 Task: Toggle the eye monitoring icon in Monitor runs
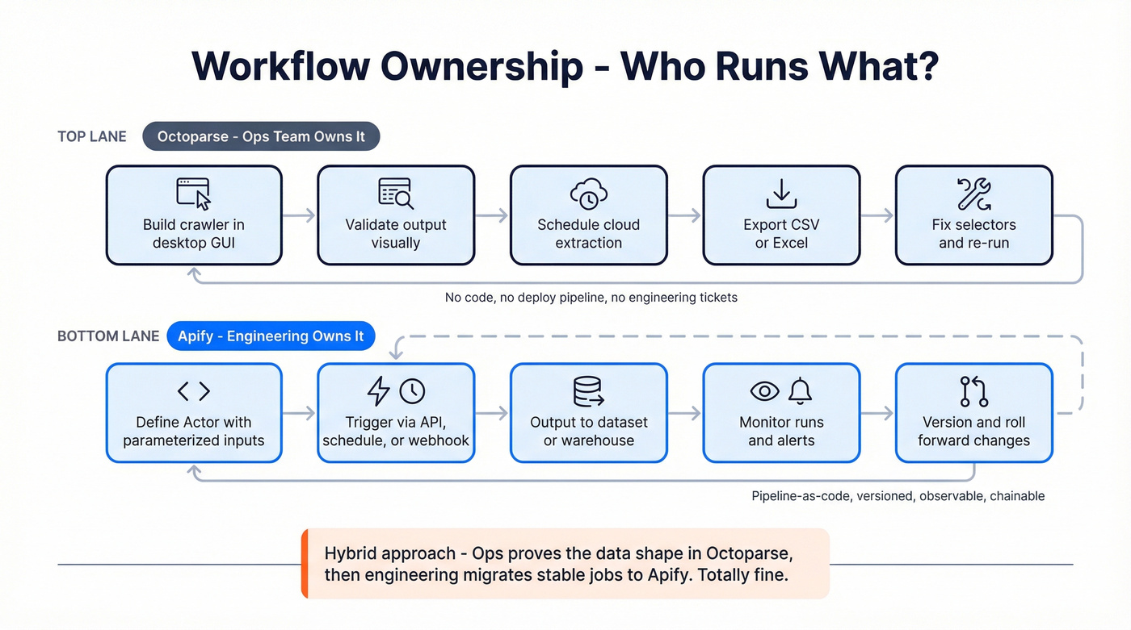[x=766, y=390]
